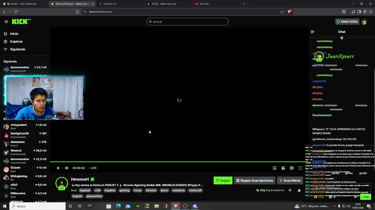
Task: Select the Español tag
Action: click(x=110, y=190)
